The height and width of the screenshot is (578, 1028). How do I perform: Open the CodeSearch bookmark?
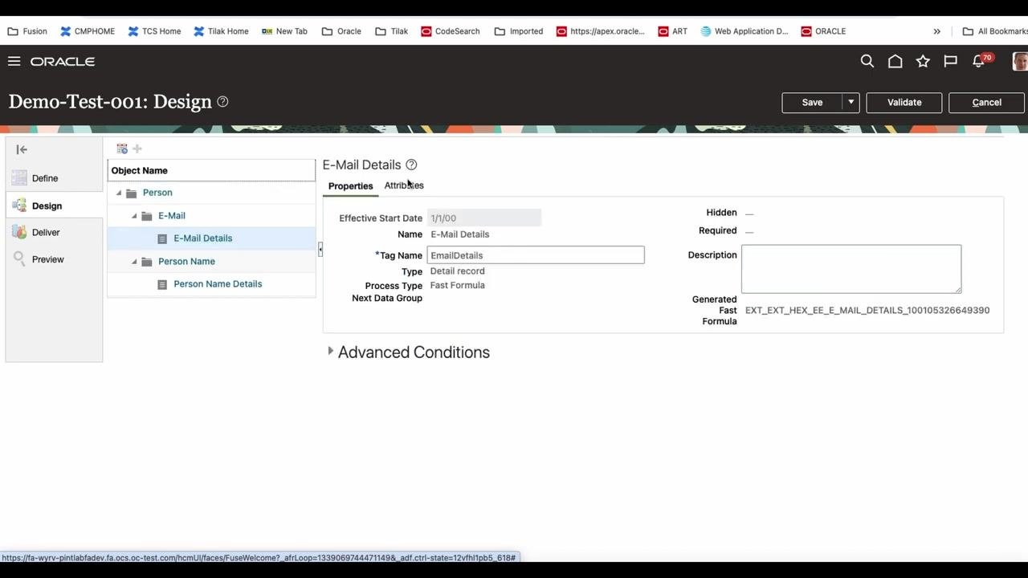click(450, 31)
